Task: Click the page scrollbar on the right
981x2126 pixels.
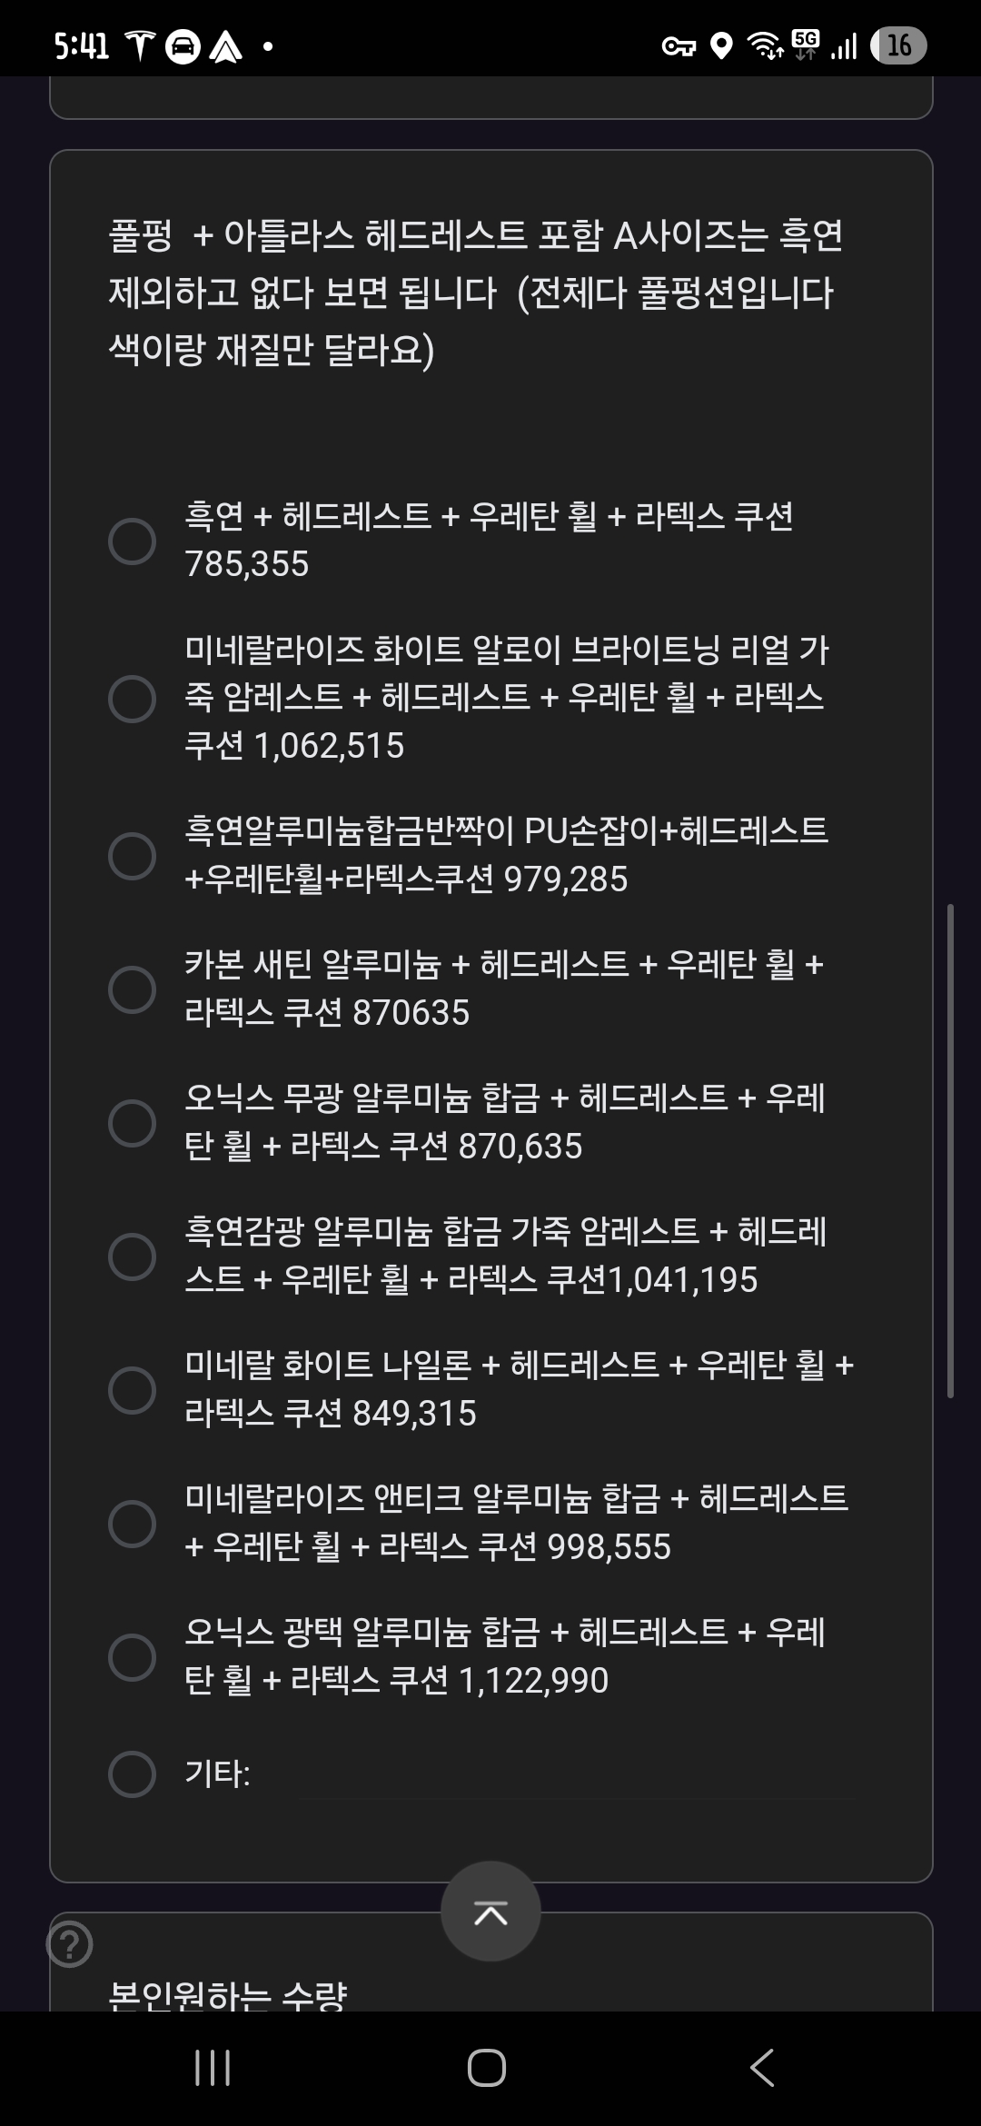Action: click(950, 1149)
